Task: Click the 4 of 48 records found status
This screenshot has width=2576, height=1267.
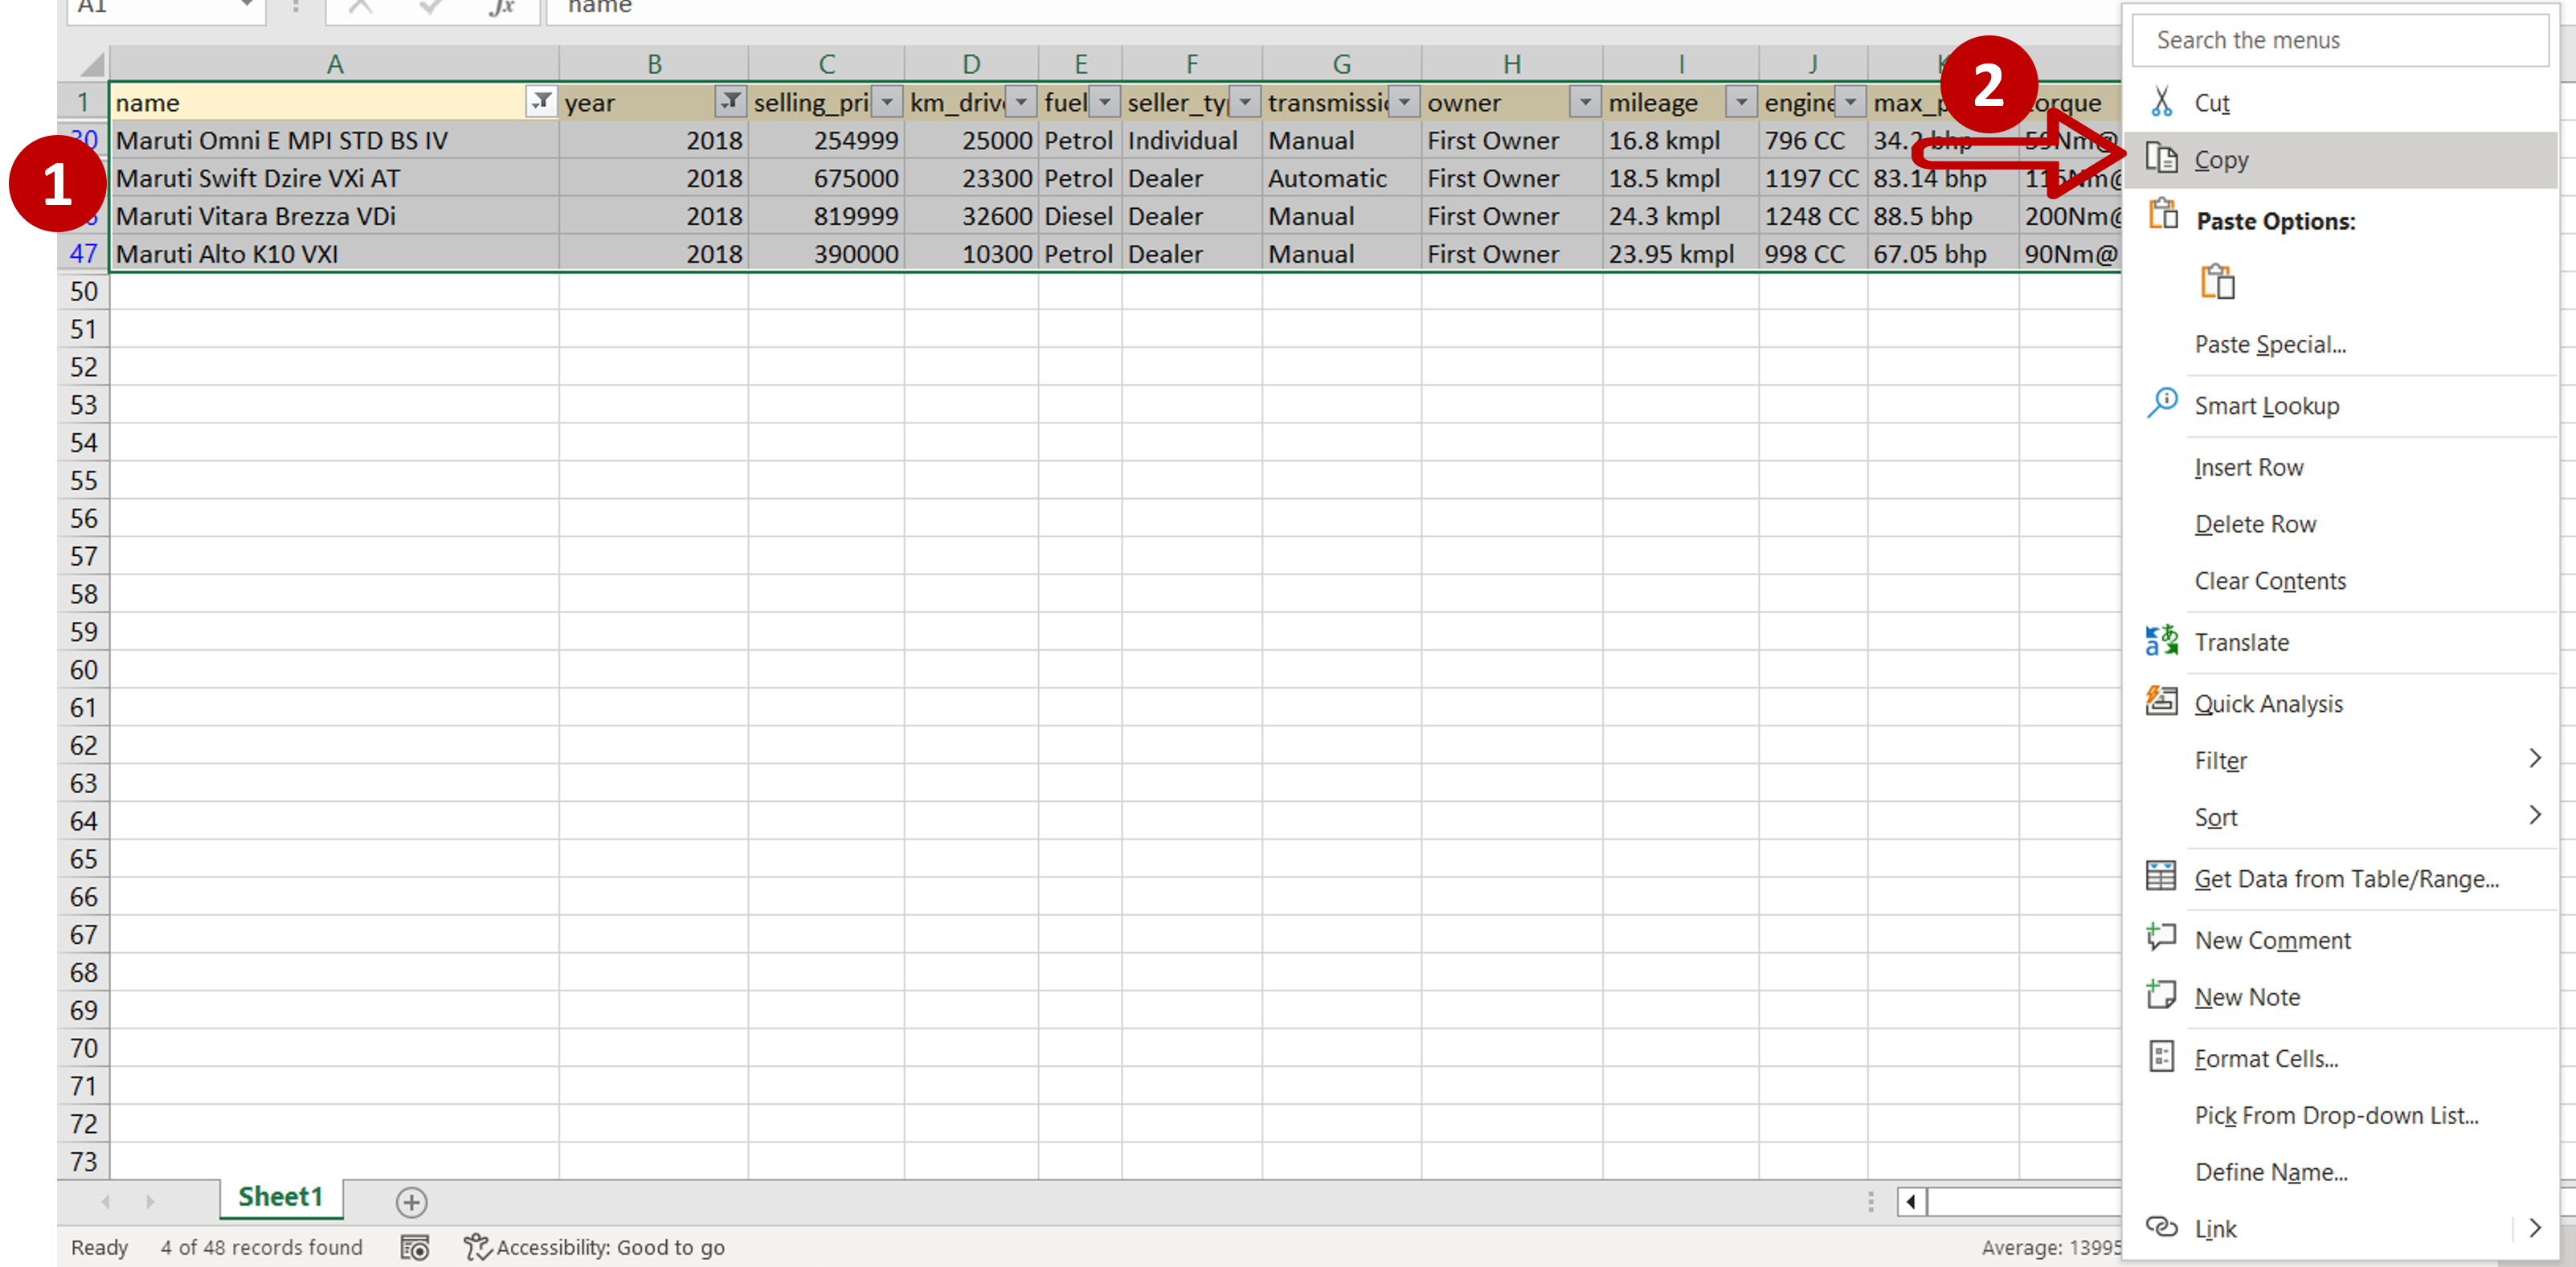Action: click(261, 1247)
